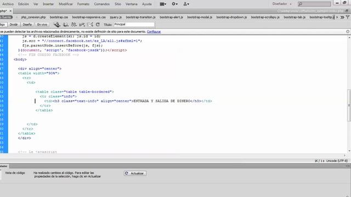Click the table class="table table-bordered" line
This screenshot has width=351, height=197.
pos(75,92)
